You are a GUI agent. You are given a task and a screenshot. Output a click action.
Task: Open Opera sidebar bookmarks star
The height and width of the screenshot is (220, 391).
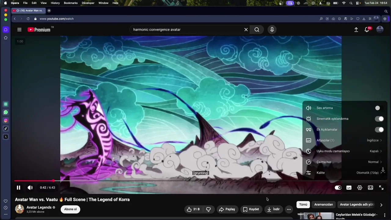point(5,38)
